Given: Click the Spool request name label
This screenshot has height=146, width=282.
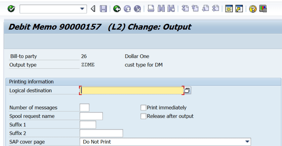Looking at the screenshot, I should pyautogui.click(x=32, y=116).
